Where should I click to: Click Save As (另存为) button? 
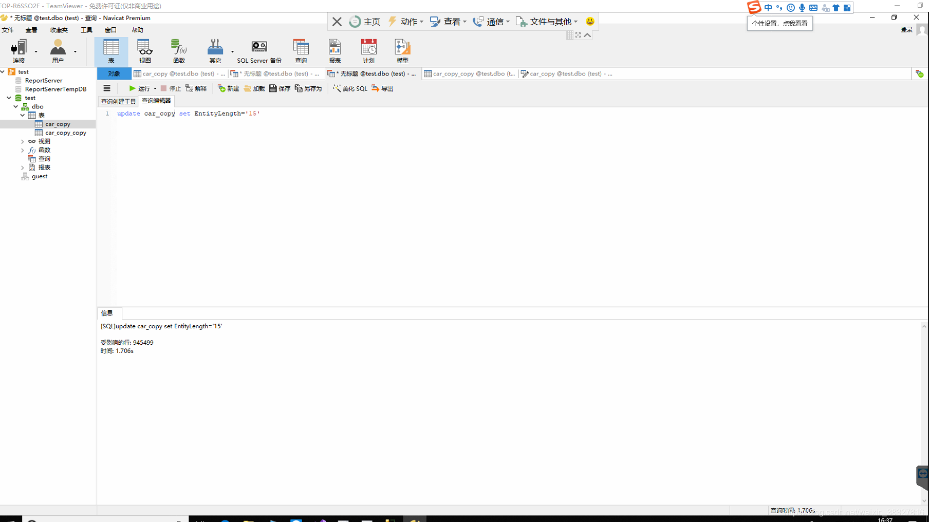point(308,88)
